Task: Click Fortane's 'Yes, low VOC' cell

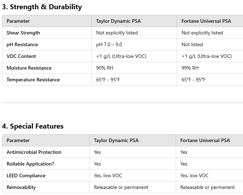Action: (x=194, y=175)
